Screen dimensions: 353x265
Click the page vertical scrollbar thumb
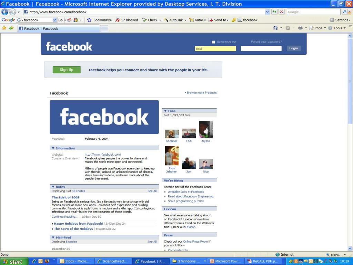pyautogui.click(x=350, y=81)
